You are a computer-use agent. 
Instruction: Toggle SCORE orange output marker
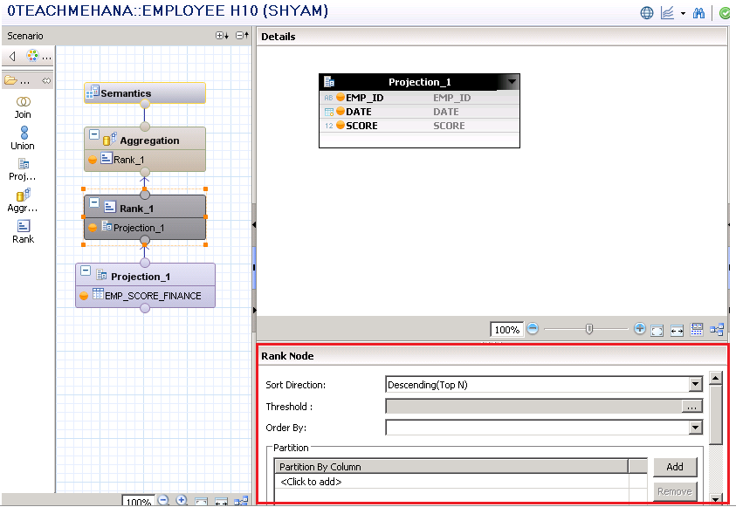click(x=340, y=126)
